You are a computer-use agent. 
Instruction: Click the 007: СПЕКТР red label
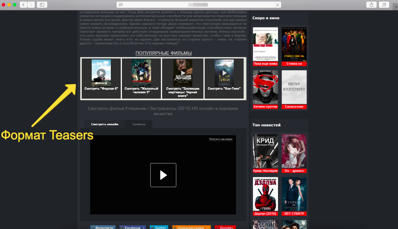294,214
